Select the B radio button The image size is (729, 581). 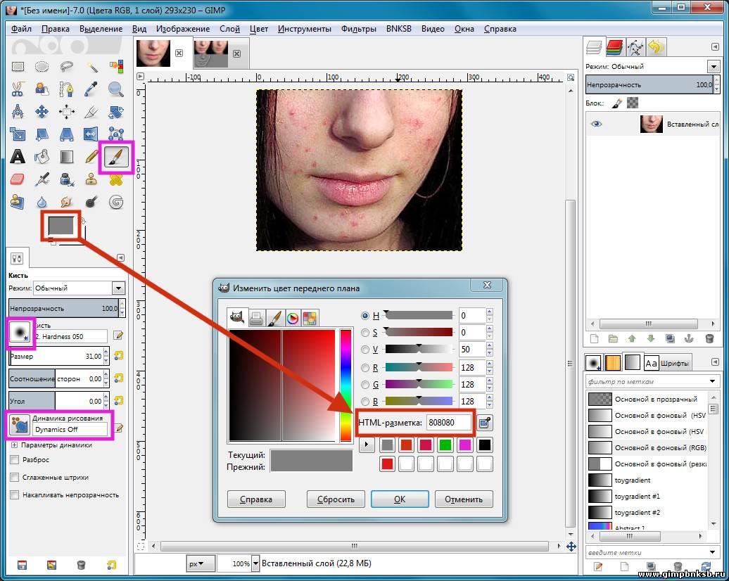click(x=365, y=402)
